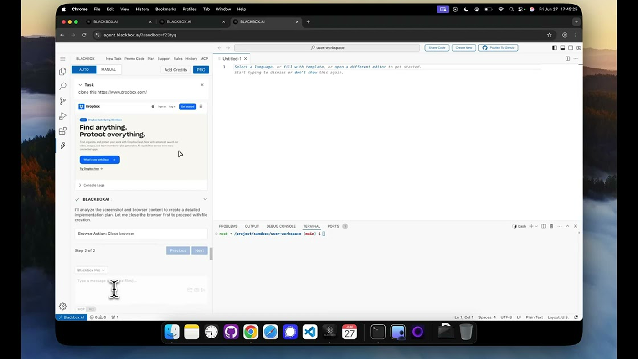This screenshot has height=359, width=638.
Task: Switch to MANUAL mode
Action: click(108, 70)
